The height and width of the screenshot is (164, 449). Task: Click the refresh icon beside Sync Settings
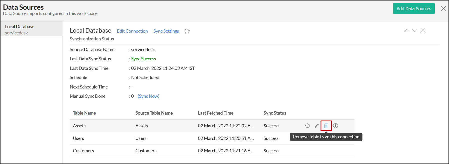pos(187,31)
